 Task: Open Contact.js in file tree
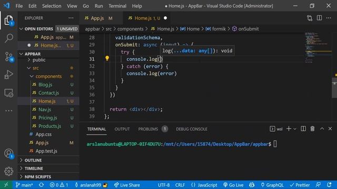pyautogui.click(x=48, y=93)
